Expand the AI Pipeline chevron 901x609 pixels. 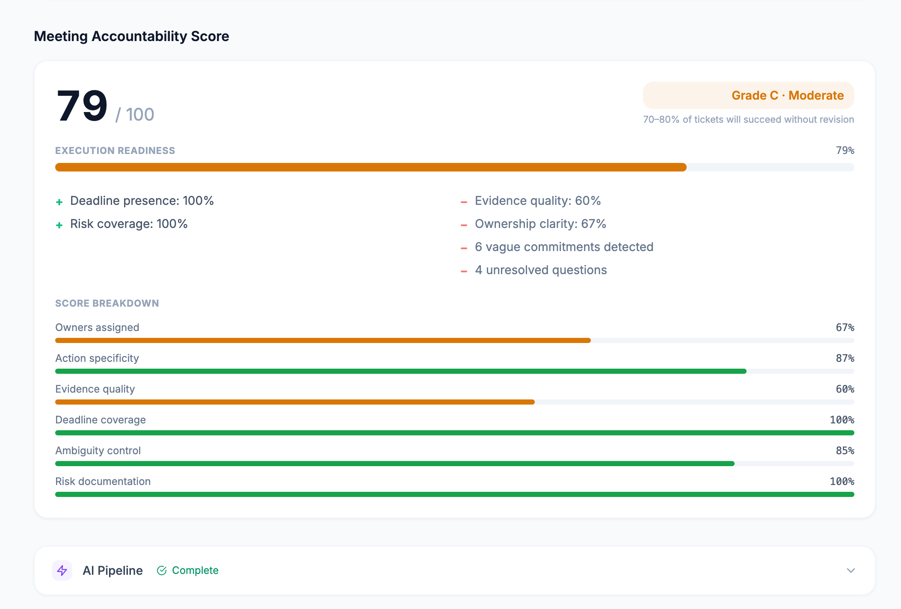click(851, 571)
